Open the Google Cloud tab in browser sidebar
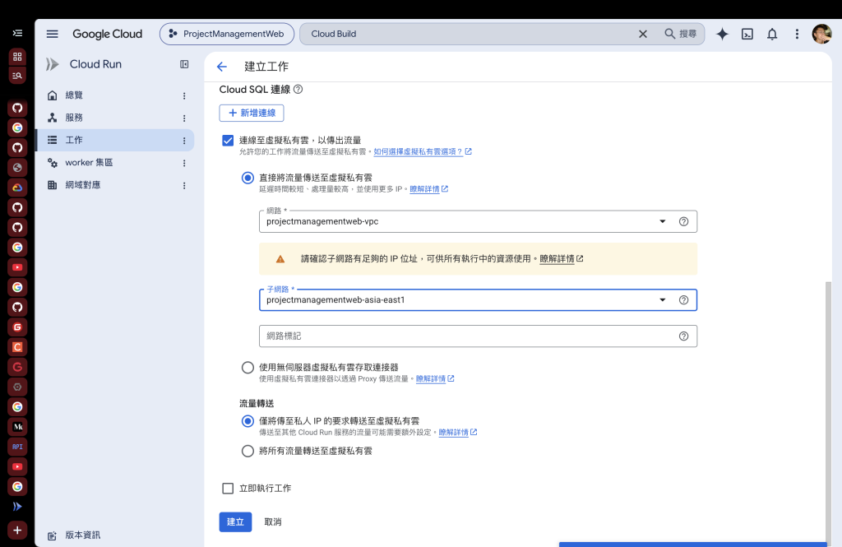The width and height of the screenshot is (842, 547). pos(17,188)
